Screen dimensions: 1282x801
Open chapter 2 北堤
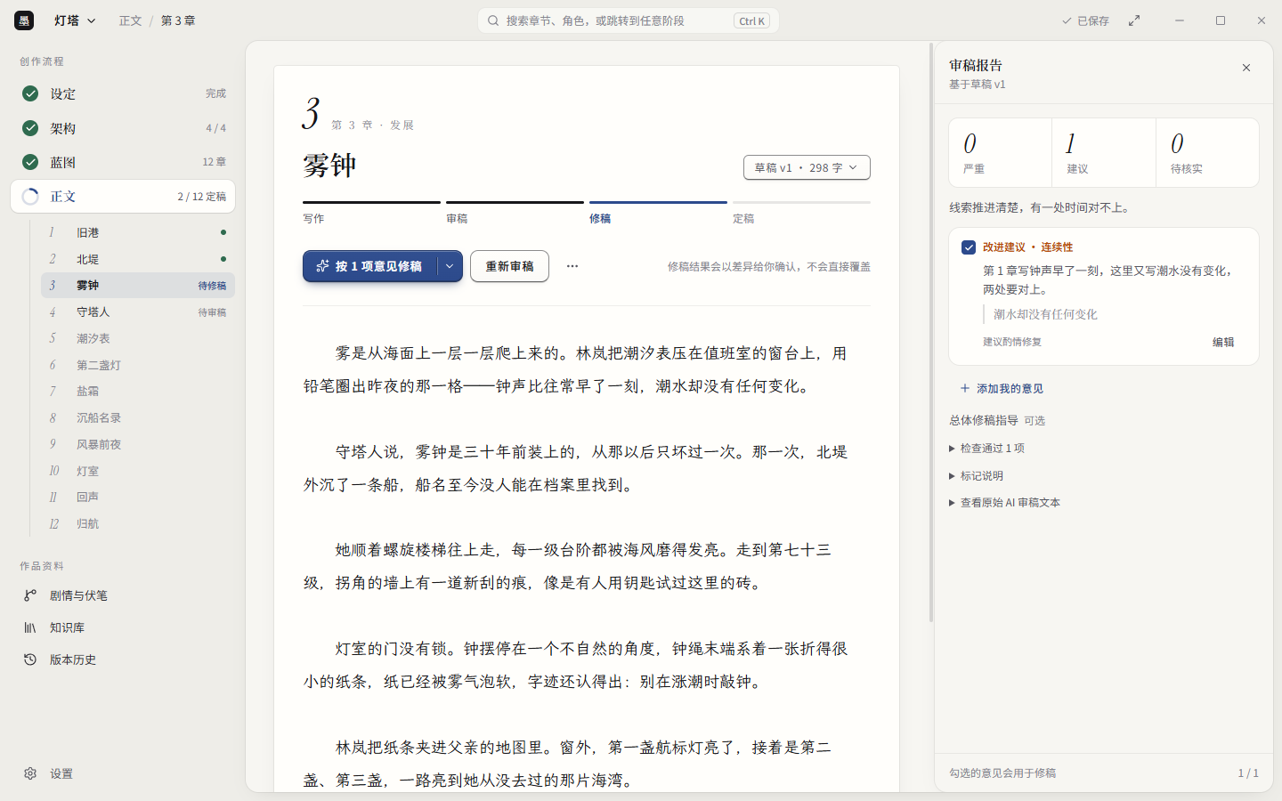(138, 259)
